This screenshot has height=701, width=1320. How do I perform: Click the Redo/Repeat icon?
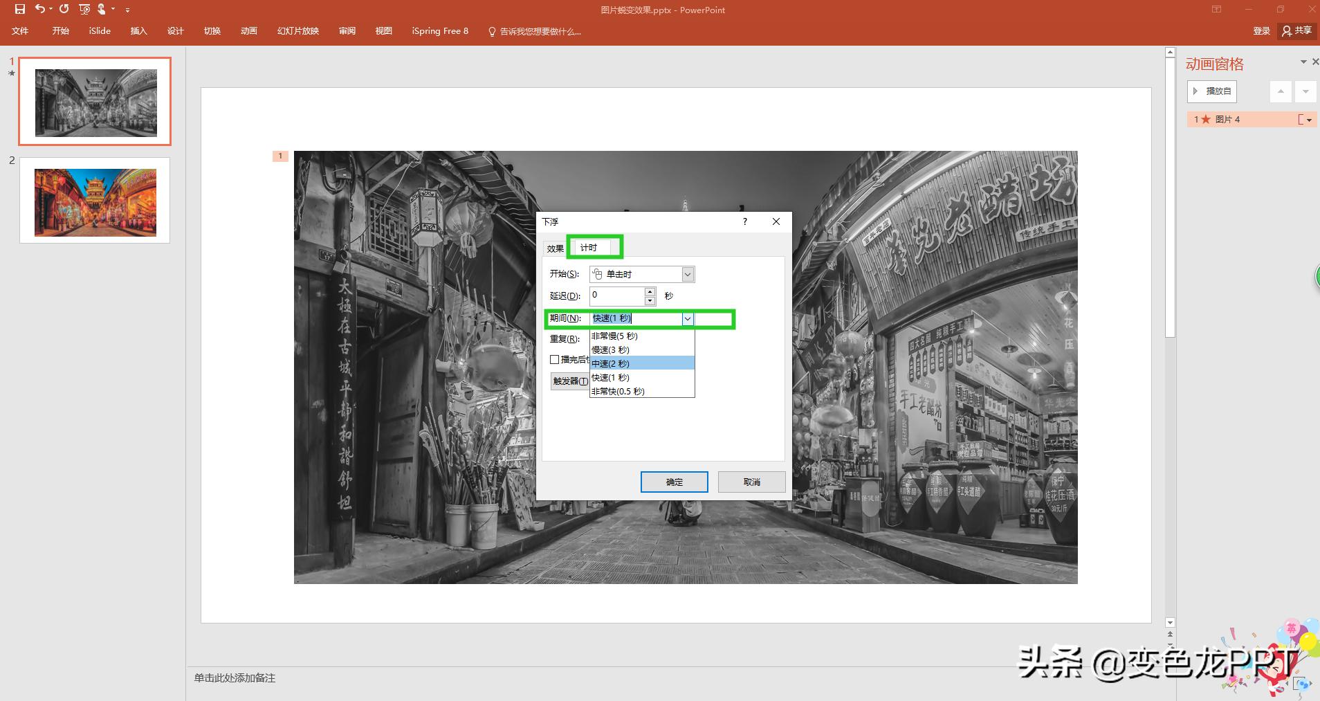[64, 9]
